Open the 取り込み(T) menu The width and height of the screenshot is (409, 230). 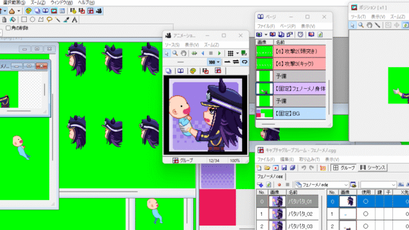click(x=309, y=159)
